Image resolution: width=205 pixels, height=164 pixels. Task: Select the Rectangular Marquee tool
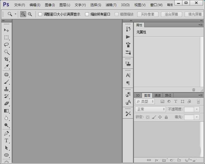[x=6, y=37]
